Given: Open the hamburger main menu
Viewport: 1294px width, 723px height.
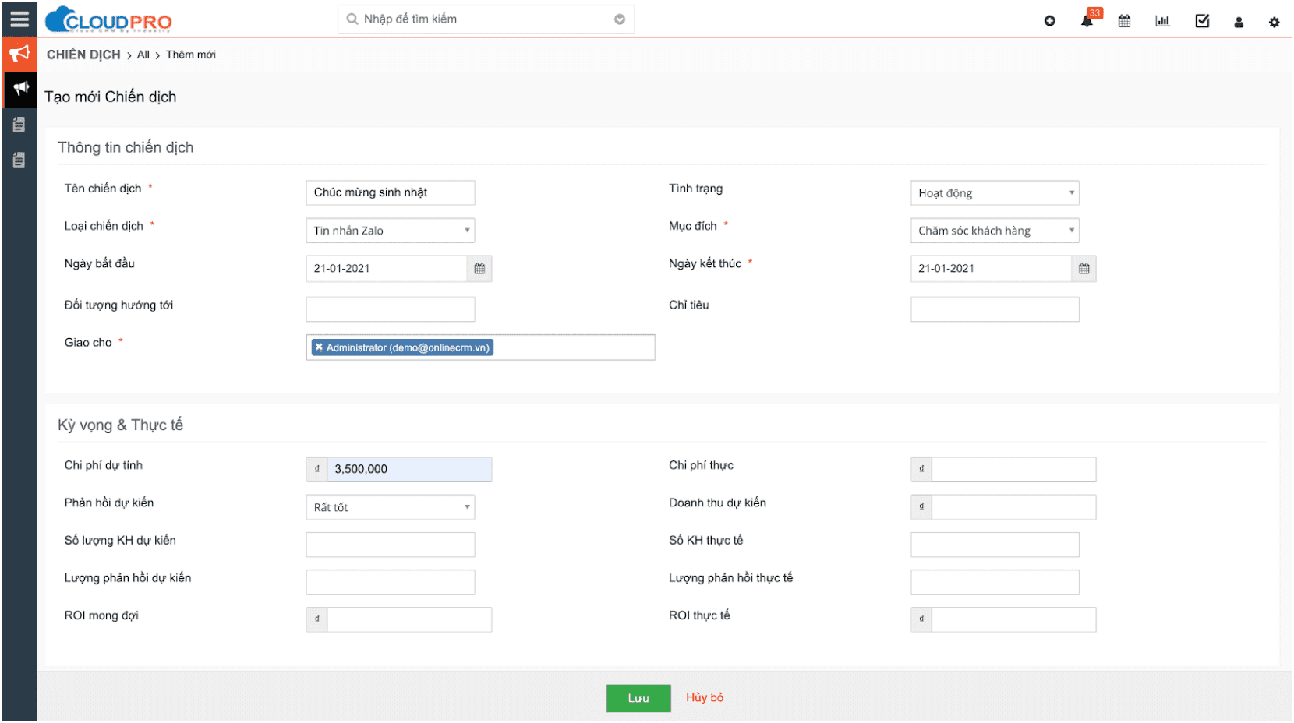Looking at the screenshot, I should 19,19.
